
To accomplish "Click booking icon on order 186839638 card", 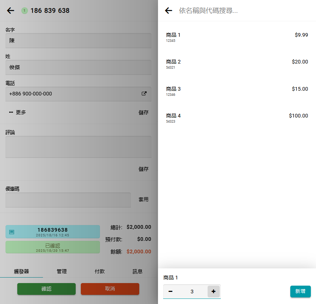I will pos(12,232).
